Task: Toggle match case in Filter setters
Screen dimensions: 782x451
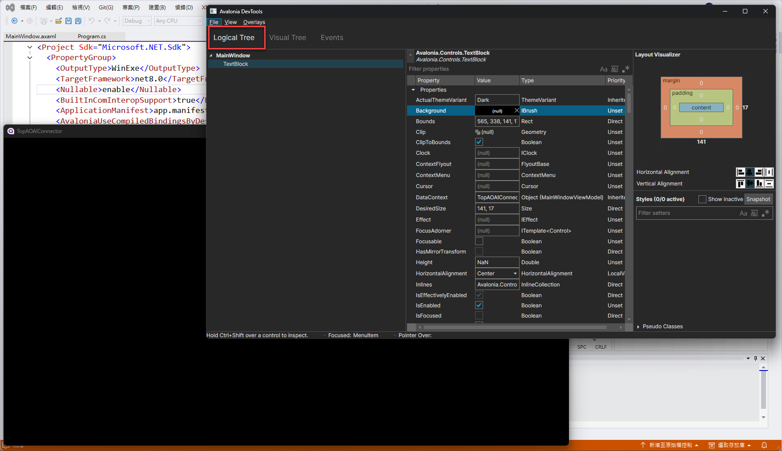Action: pos(743,213)
